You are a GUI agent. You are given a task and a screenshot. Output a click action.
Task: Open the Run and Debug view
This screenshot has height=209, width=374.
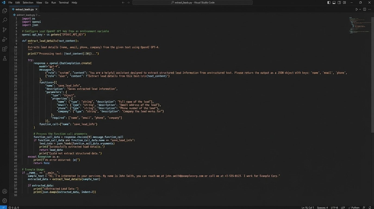pyautogui.click(x=5, y=39)
